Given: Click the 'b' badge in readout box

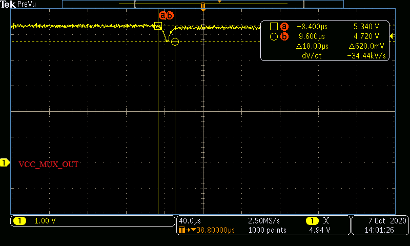Looking at the screenshot, I should 284,36.
